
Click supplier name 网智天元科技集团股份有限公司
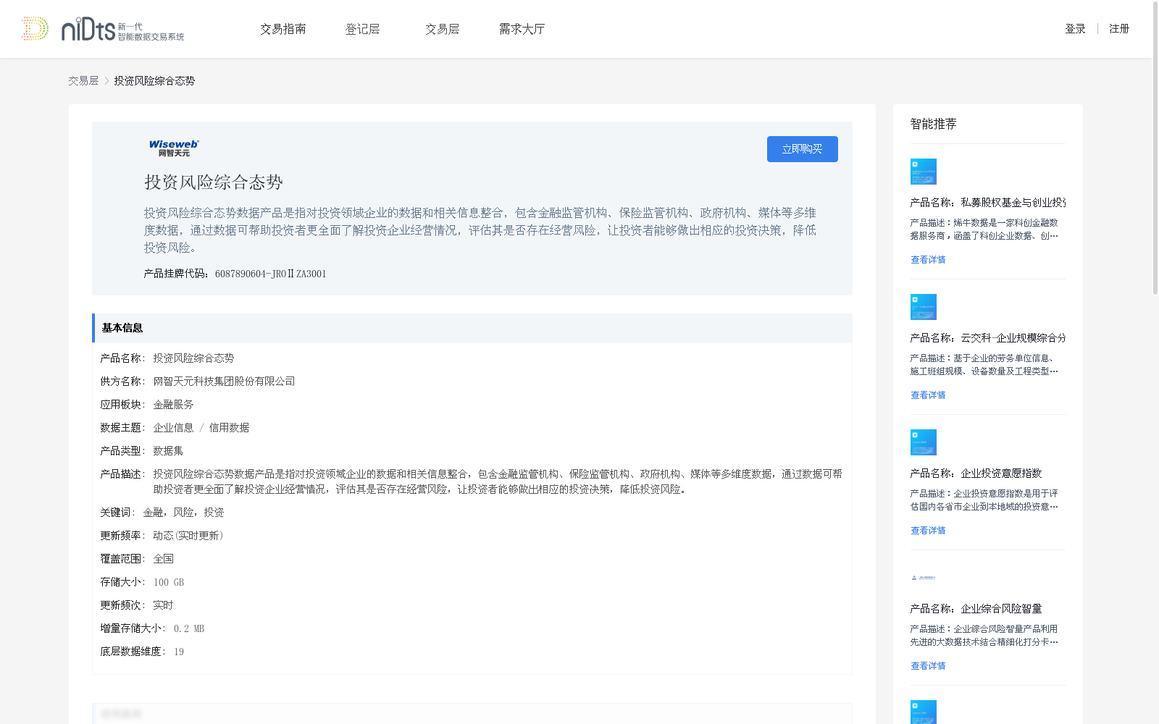[224, 382]
